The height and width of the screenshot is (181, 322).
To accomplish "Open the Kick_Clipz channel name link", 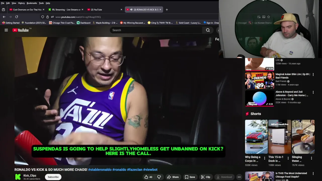I will point(30,175).
